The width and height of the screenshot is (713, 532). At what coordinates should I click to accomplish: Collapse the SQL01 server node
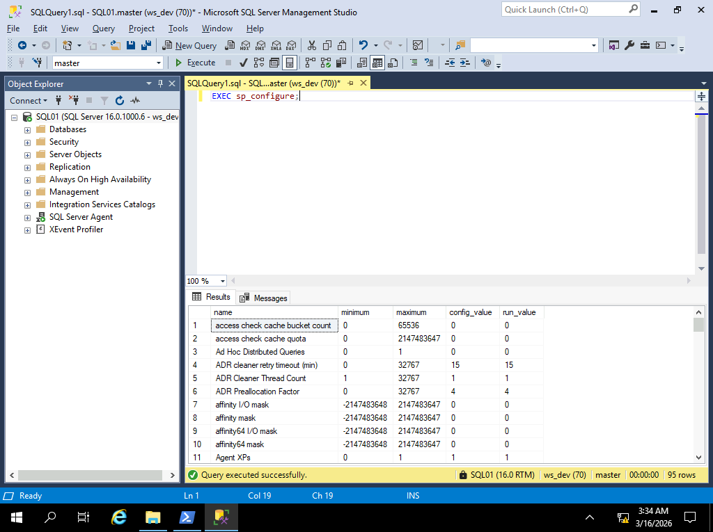(14, 118)
